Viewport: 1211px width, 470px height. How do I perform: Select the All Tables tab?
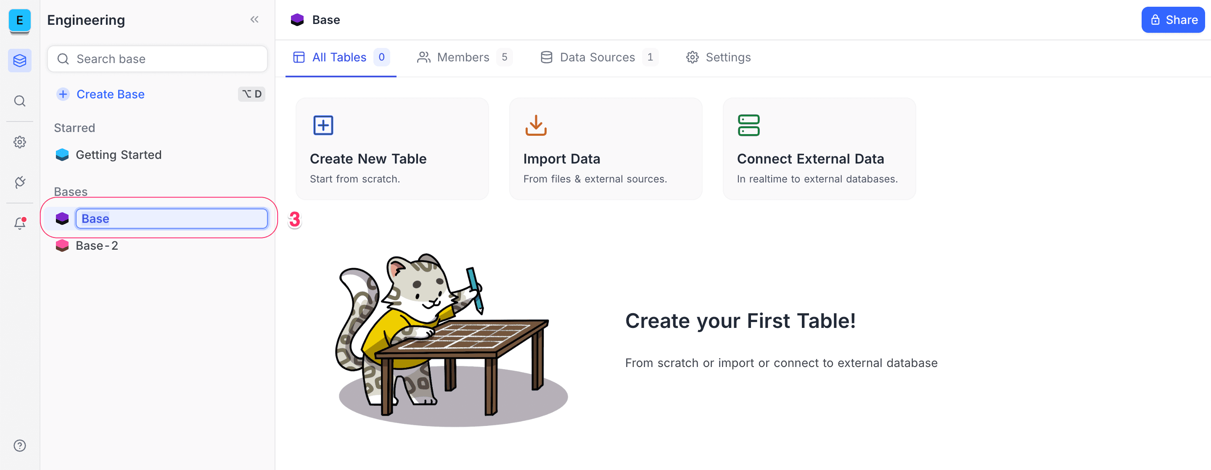coord(340,57)
